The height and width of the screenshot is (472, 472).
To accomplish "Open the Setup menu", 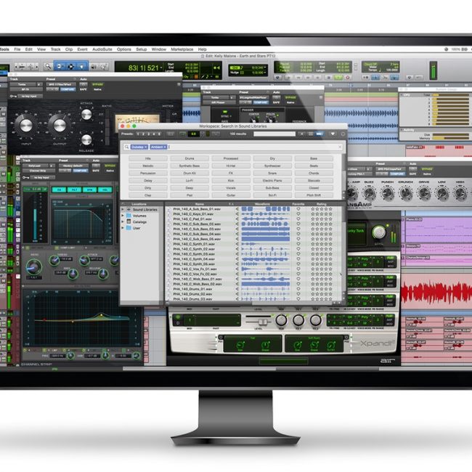I will coord(141,49).
